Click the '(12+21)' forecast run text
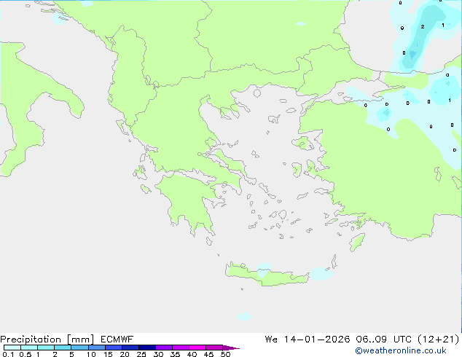 [x=439, y=340]
